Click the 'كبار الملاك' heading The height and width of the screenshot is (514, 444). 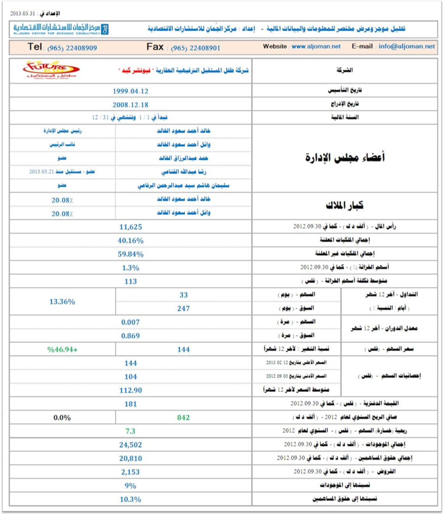tap(345, 205)
